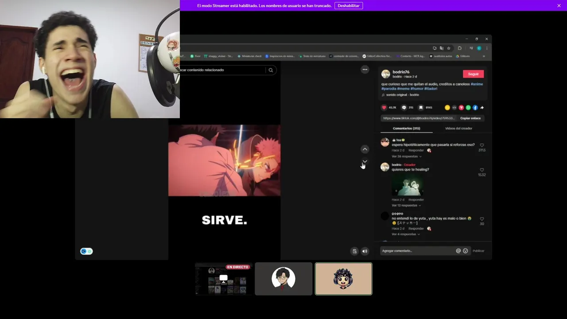567x319 pixels.
Task: Open comments via the speech bubble icon
Action: 404,108
